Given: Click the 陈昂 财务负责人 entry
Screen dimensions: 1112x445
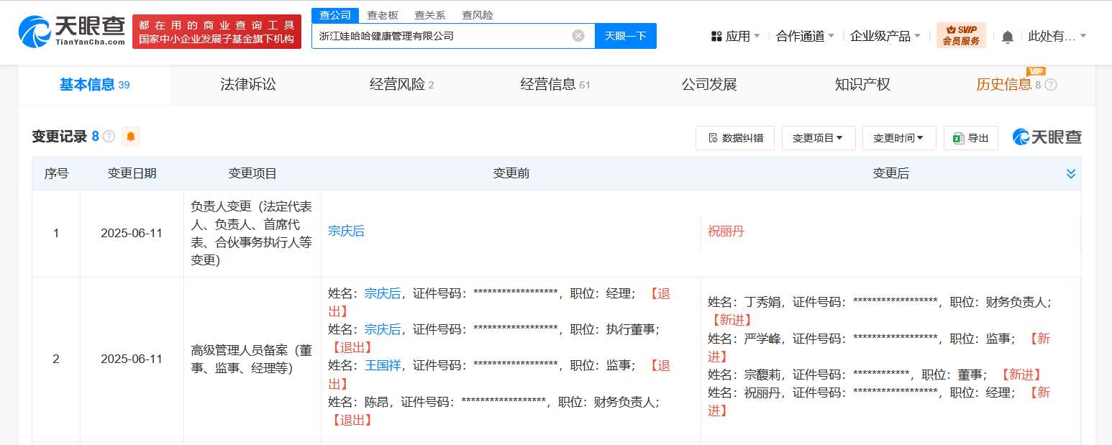Looking at the screenshot, I should (x=494, y=410).
